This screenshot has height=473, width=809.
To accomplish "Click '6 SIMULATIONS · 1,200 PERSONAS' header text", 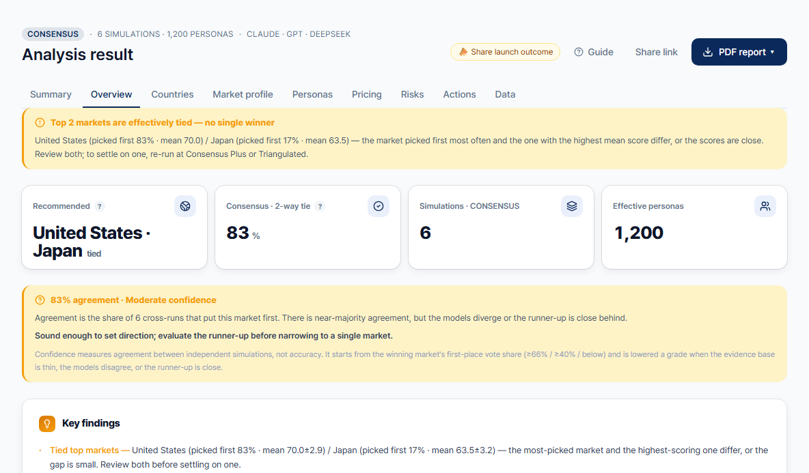I will pyautogui.click(x=165, y=34).
